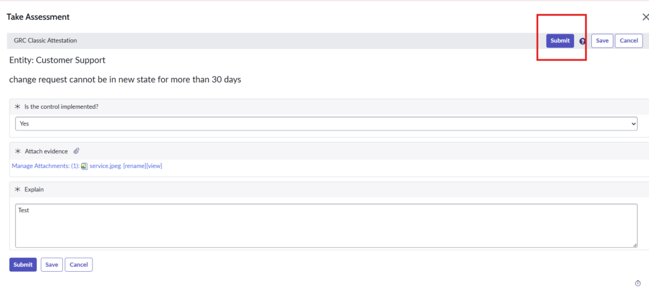Save the assessment with the bottom Save button
Image resolution: width=649 pixels, height=292 pixels.
[52, 265]
